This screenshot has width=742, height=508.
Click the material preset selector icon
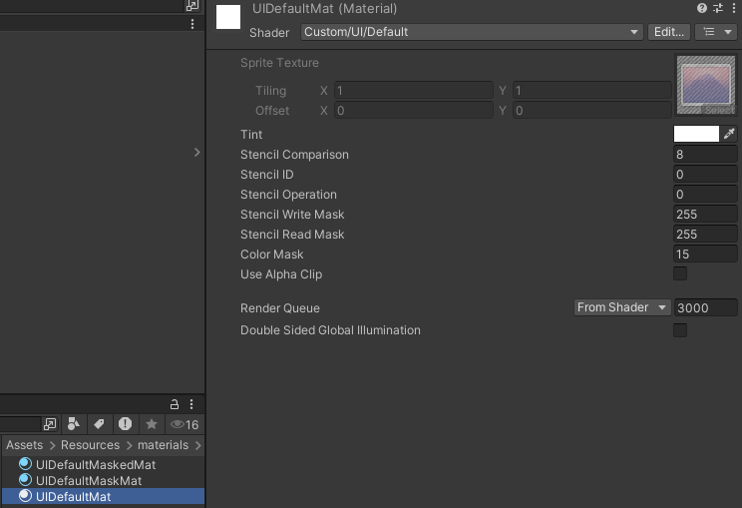[718, 8]
